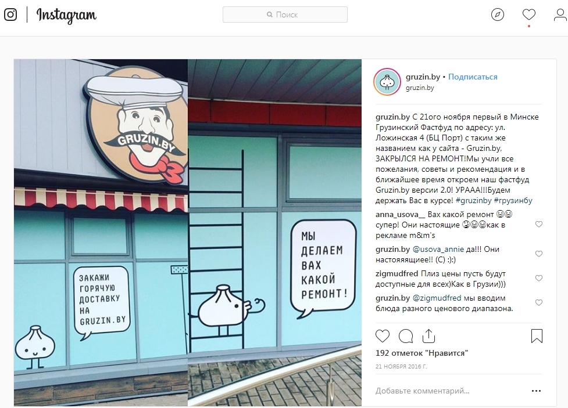This screenshot has height=408, width=568.
Task: Open the @zigmudfred mention link
Action: (x=437, y=298)
